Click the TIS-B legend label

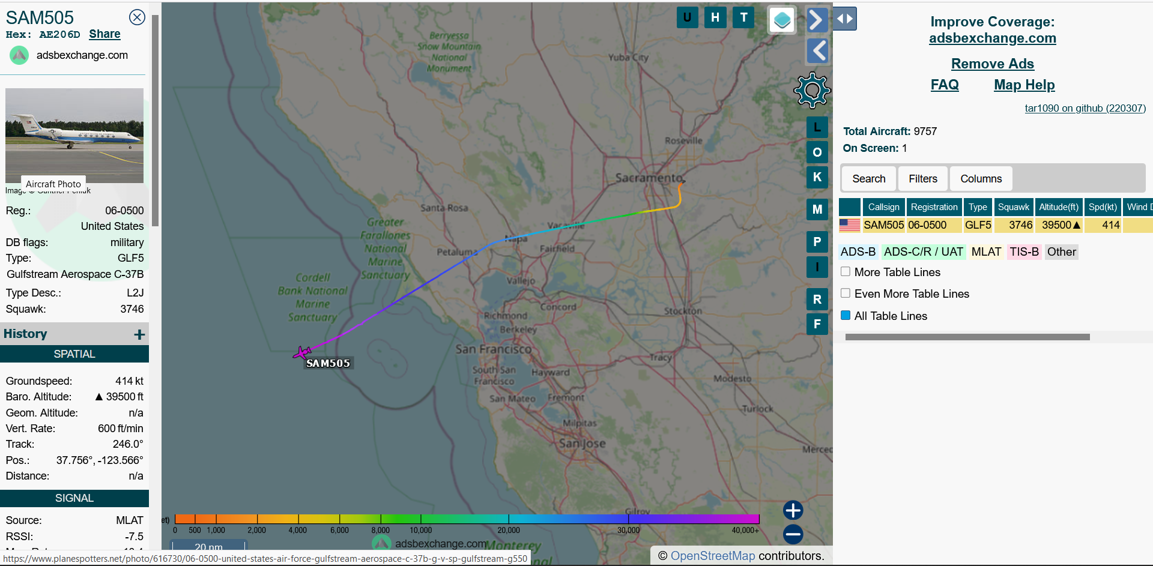tap(1024, 252)
